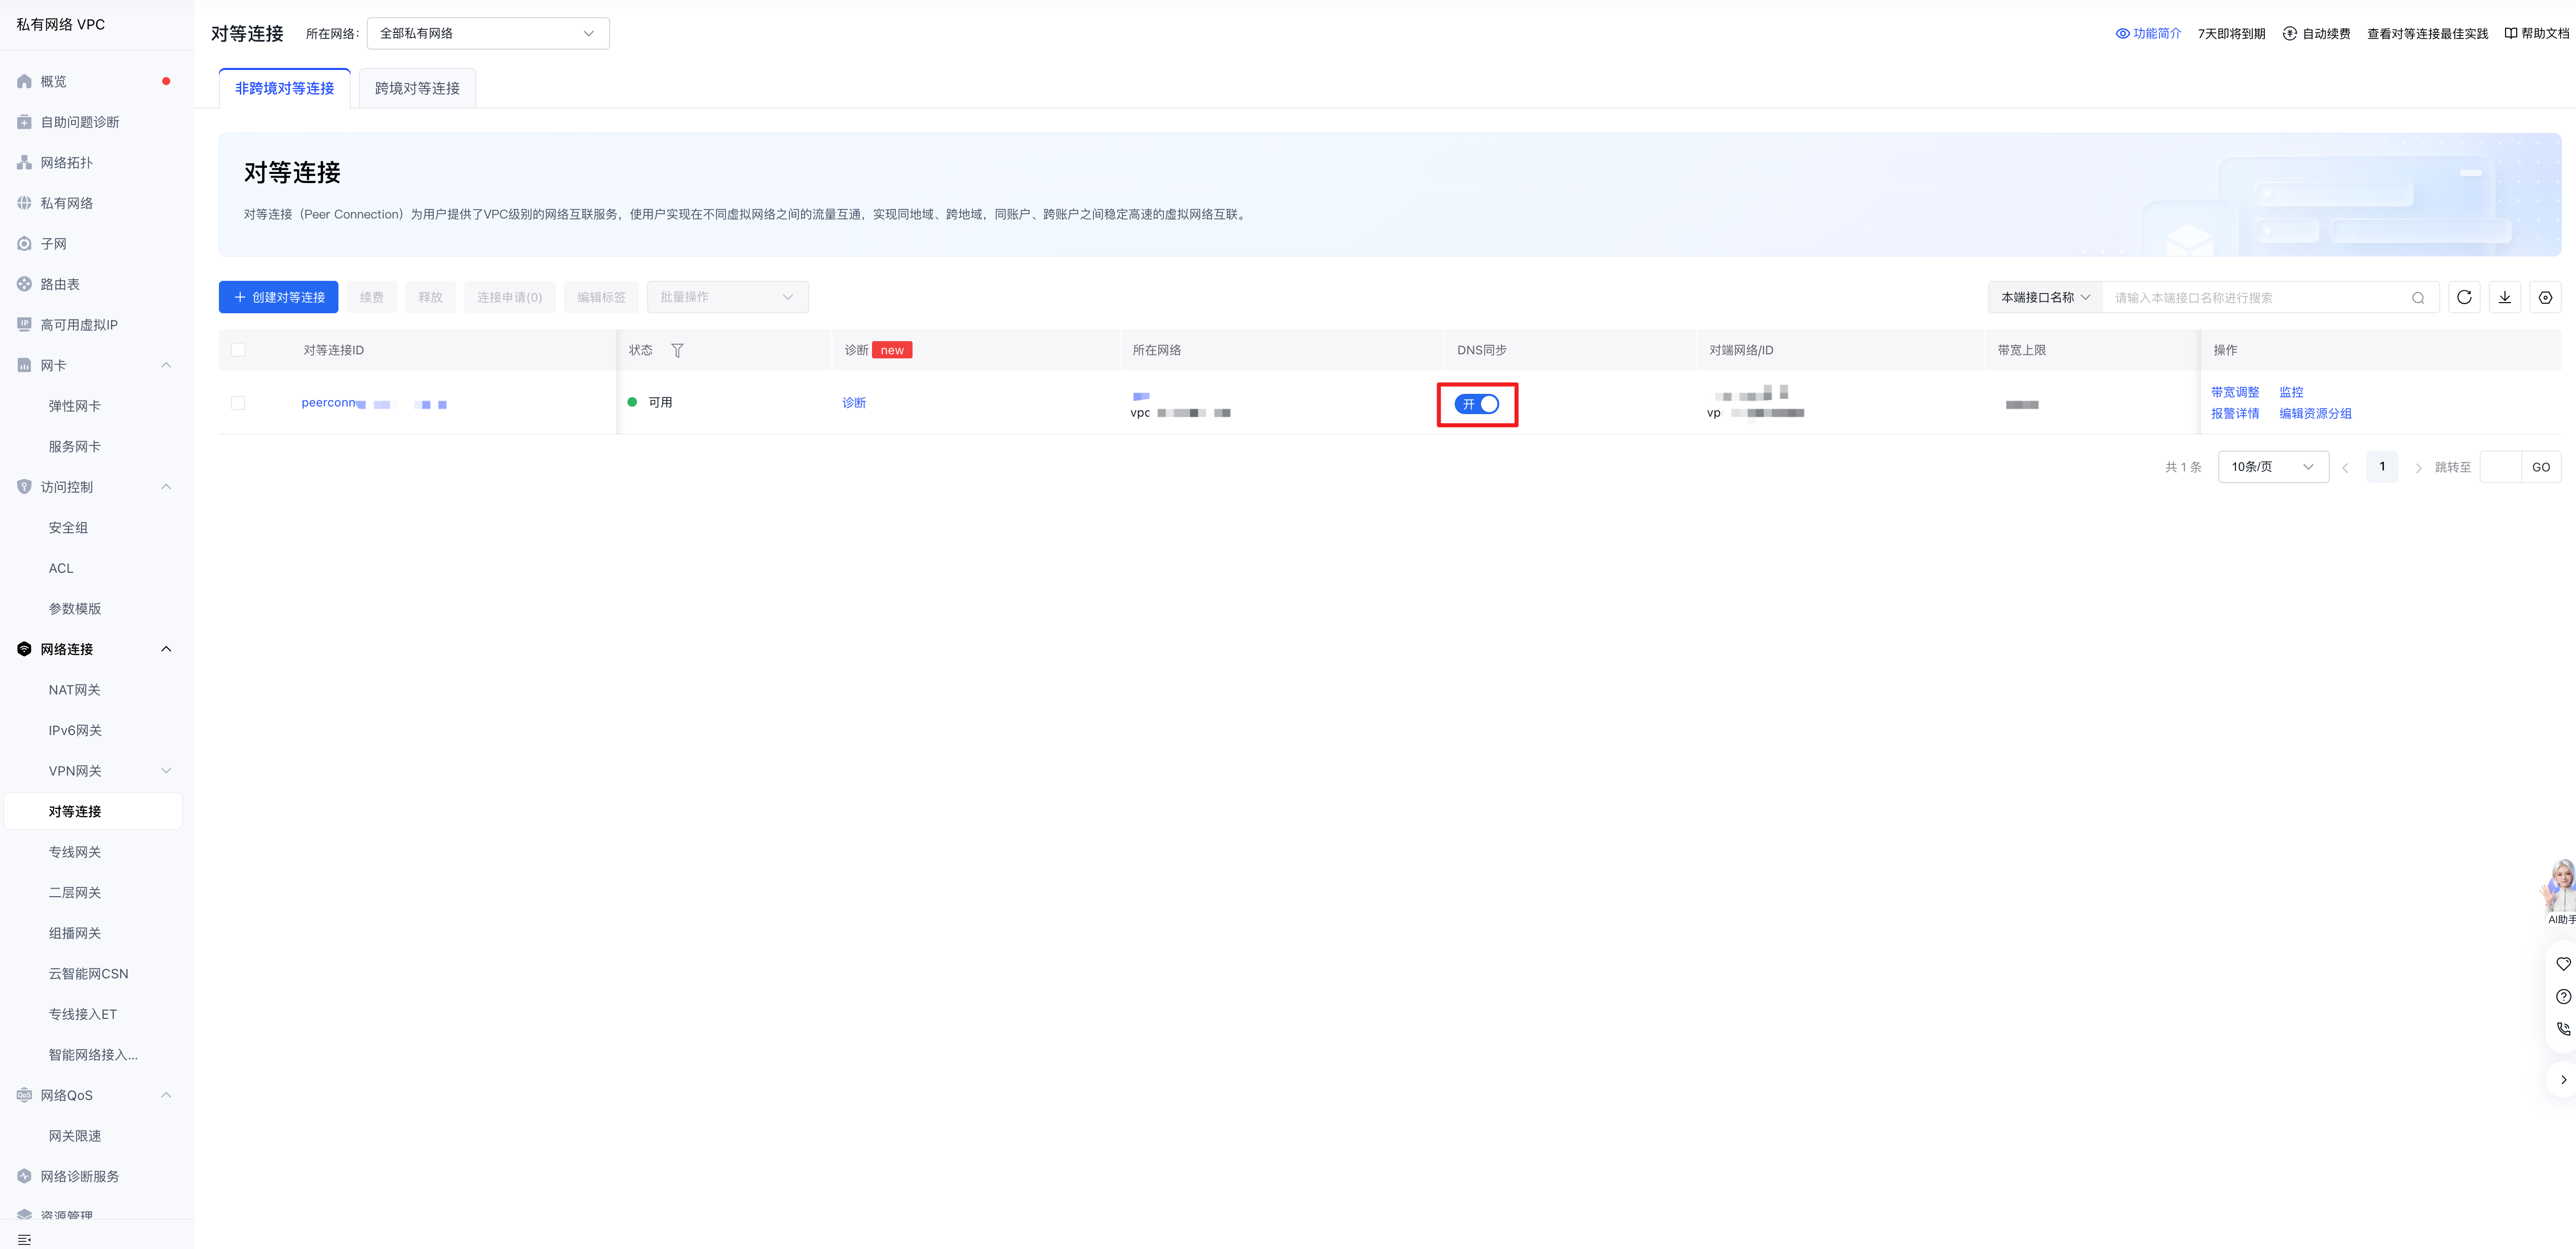Click the search input for 本端接口名称
Screen dimensions: 2576x1249
(2255, 297)
